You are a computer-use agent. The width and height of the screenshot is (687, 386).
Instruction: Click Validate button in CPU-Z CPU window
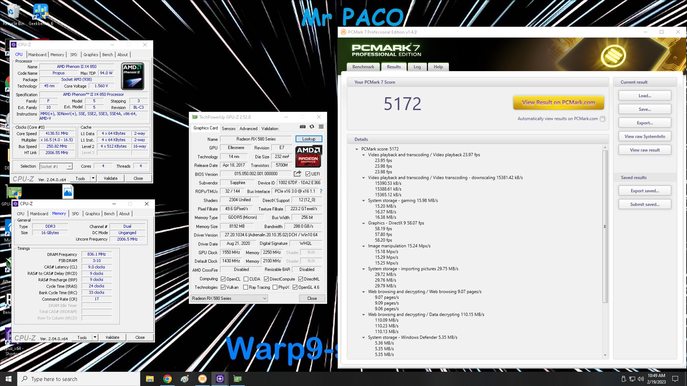click(111, 178)
